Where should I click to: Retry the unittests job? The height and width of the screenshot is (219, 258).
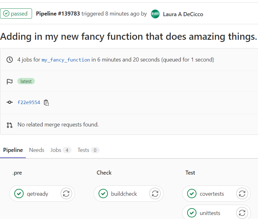(242, 213)
